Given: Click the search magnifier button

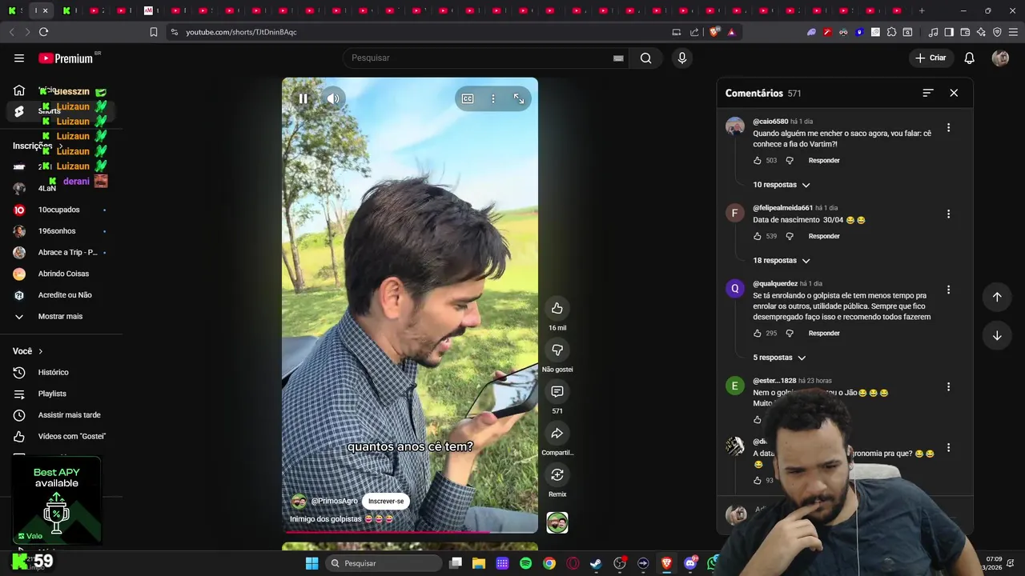Looking at the screenshot, I should 645,58.
